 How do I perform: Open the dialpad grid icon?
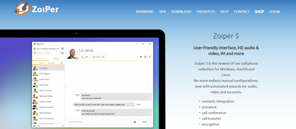[62, 53]
